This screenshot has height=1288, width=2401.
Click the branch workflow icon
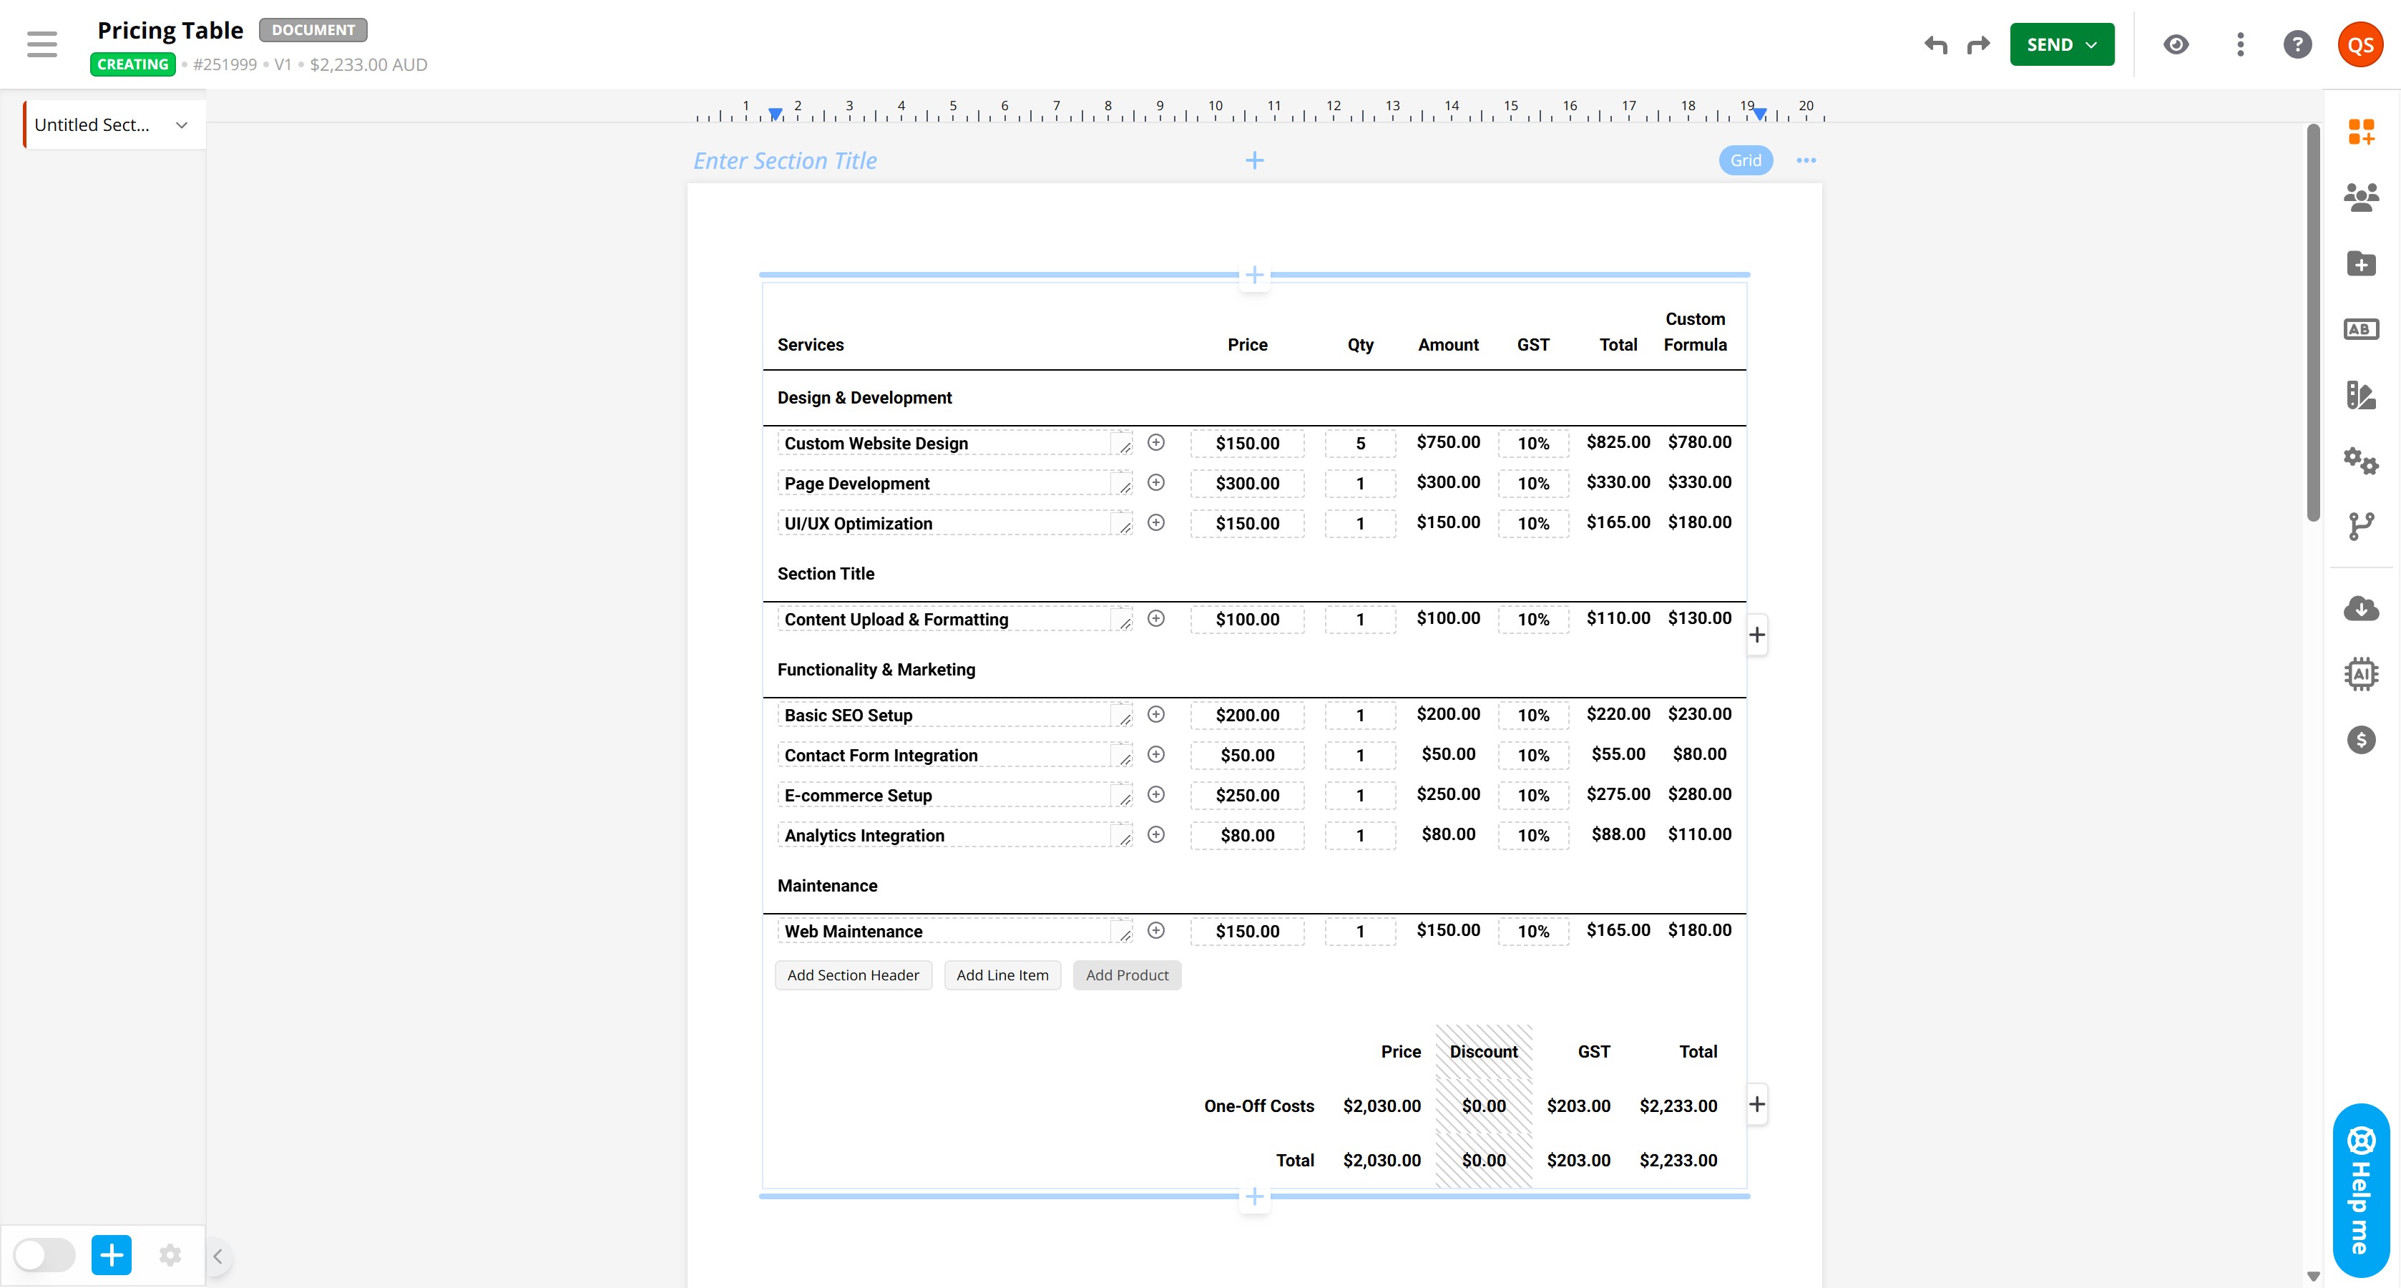(2360, 526)
